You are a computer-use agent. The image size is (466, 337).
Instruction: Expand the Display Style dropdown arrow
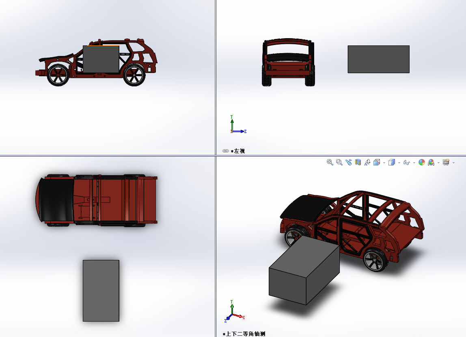[399, 163]
